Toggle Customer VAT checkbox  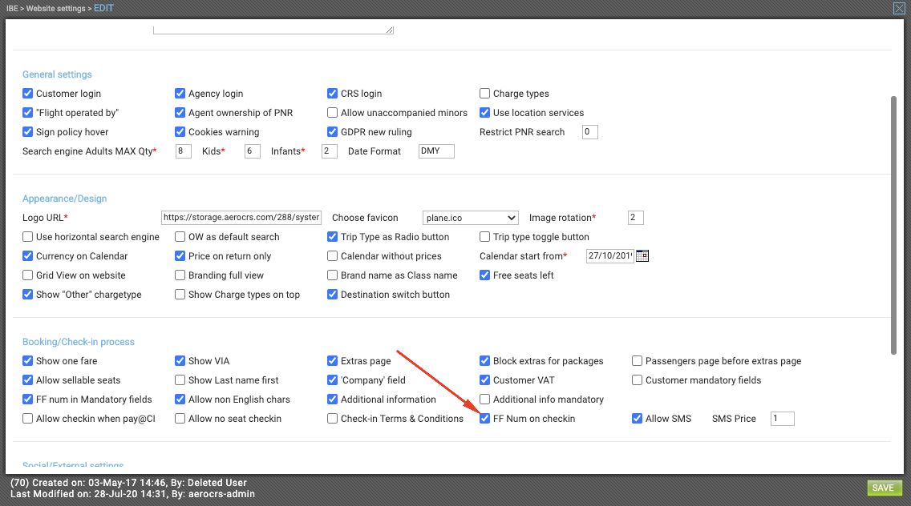tap(484, 380)
